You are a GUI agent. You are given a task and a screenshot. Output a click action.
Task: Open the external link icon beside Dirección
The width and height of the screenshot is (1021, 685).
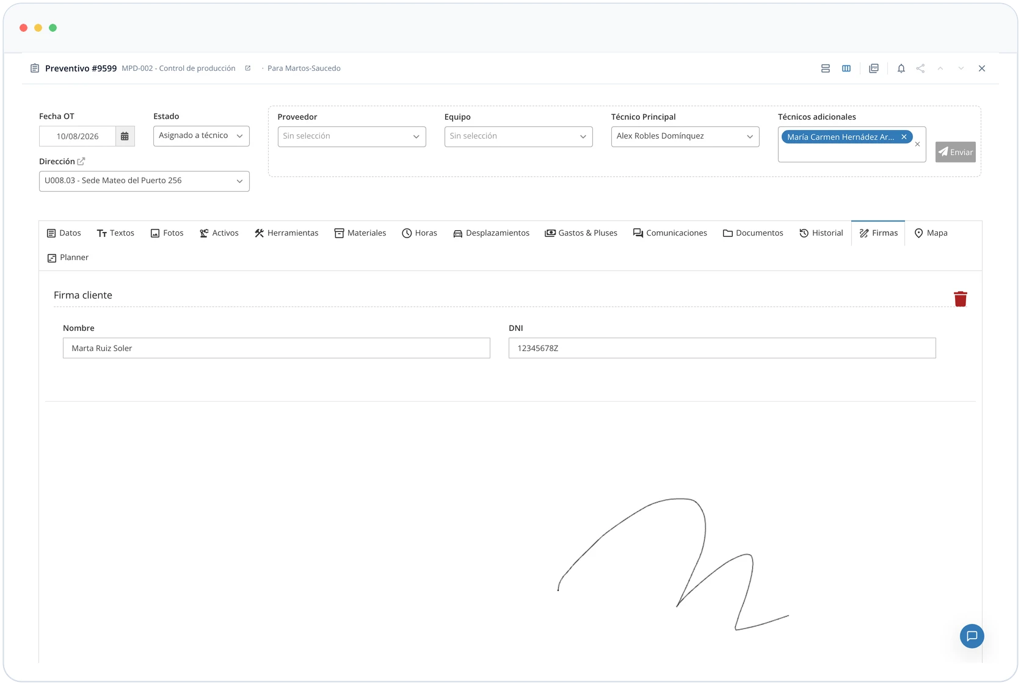tap(81, 161)
